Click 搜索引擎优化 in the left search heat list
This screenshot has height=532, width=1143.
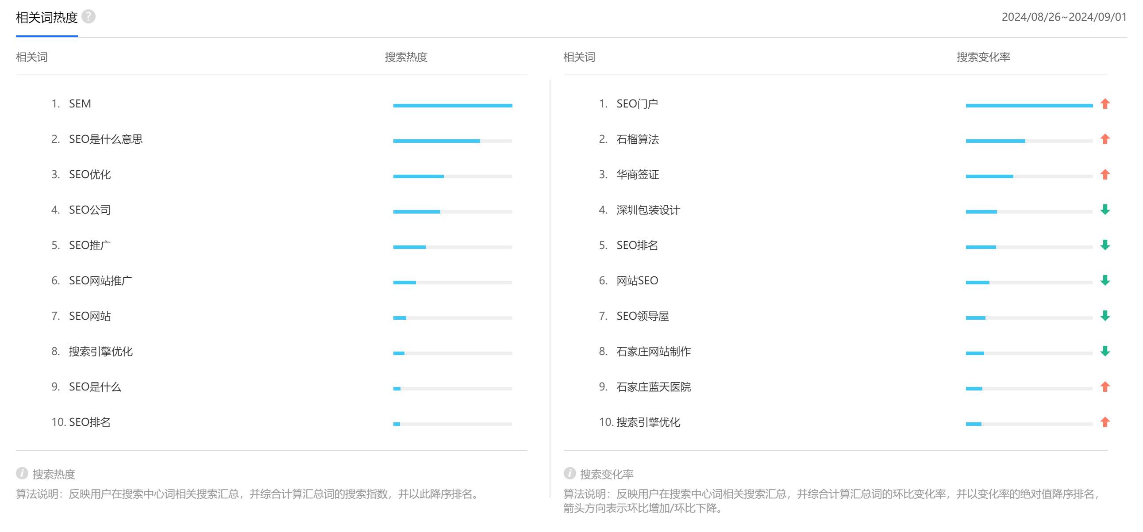101,352
